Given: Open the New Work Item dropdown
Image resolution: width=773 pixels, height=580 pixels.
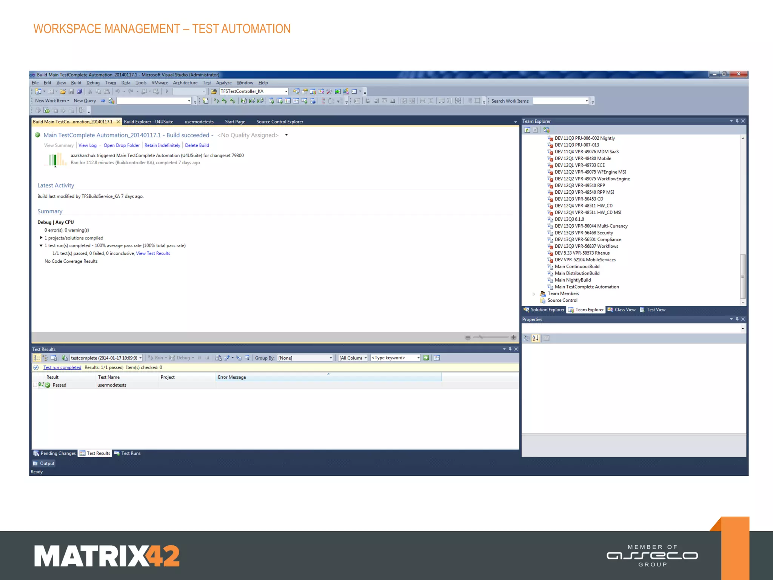Looking at the screenshot, I should click(x=52, y=101).
